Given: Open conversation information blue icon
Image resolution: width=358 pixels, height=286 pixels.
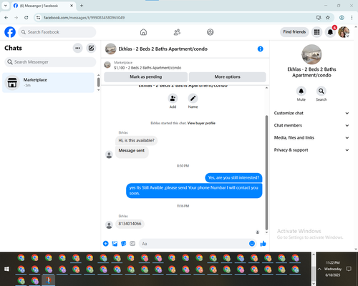Looking at the screenshot, I should [x=261, y=49].
